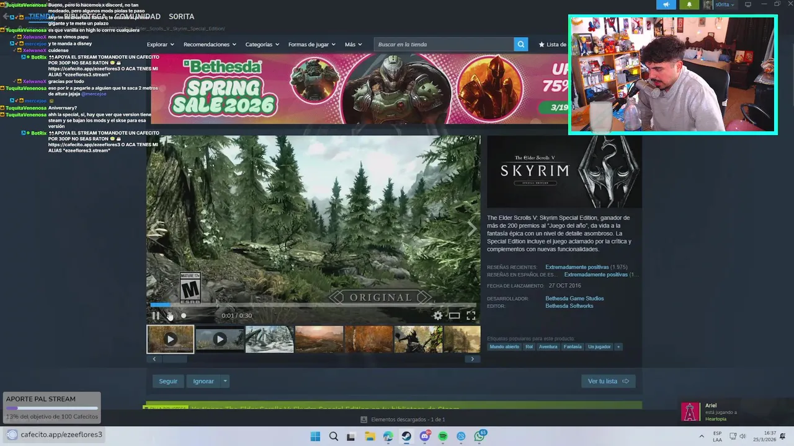Image resolution: width=794 pixels, height=446 pixels.
Task: Expand the Explorar store menu
Action: (160, 45)
